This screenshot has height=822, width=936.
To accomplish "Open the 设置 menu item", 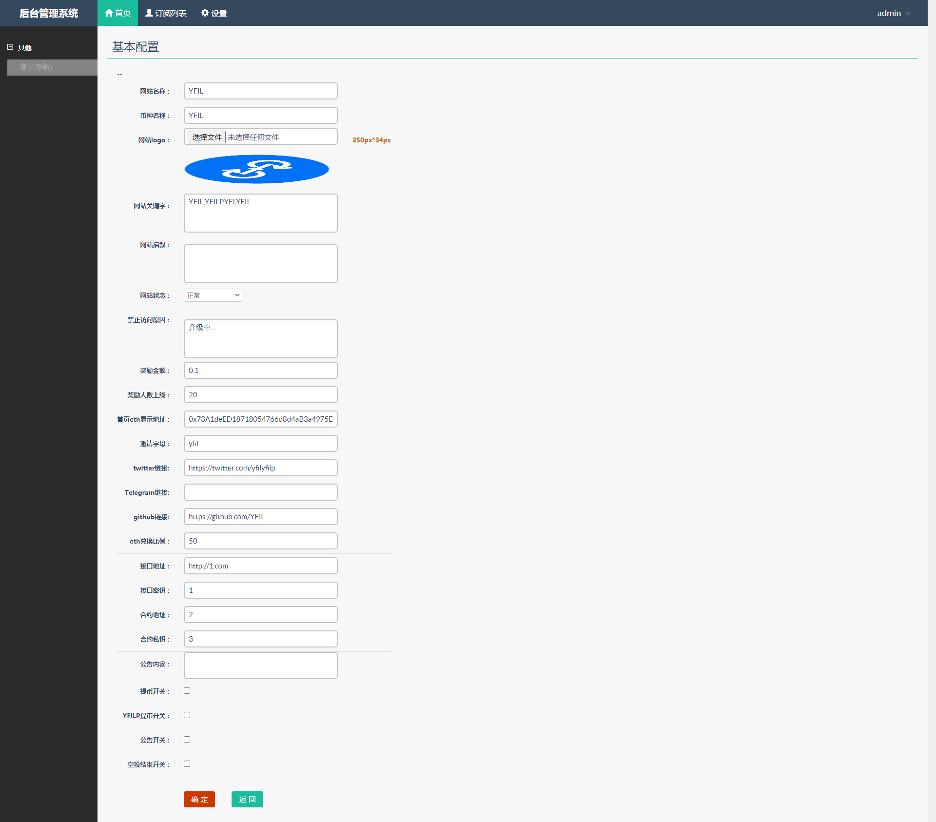I will pos(219,13).
